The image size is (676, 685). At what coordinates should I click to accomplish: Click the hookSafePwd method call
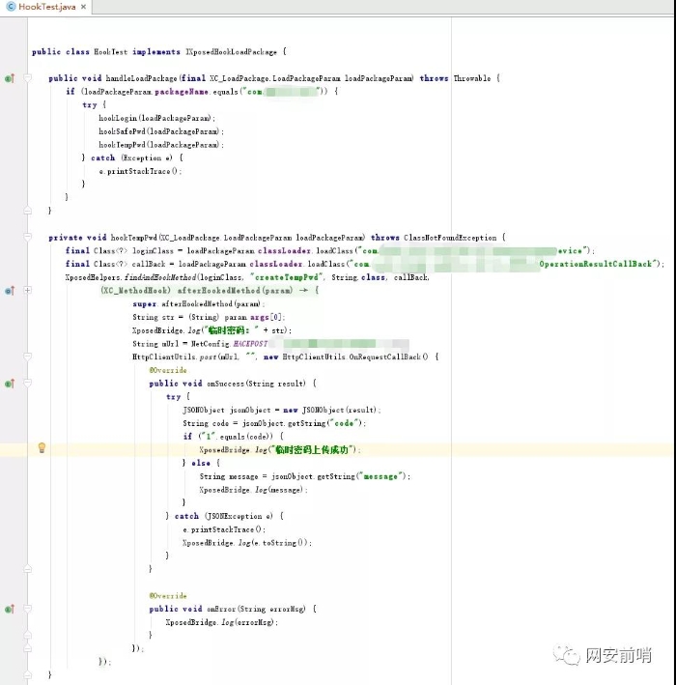coord(121,131)
